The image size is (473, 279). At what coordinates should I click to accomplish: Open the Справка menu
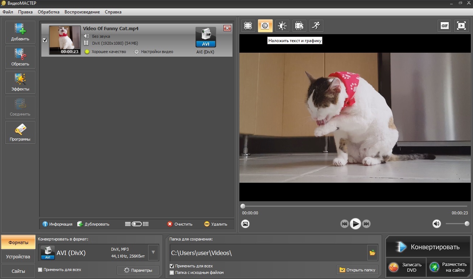click(x=113, y=12)
